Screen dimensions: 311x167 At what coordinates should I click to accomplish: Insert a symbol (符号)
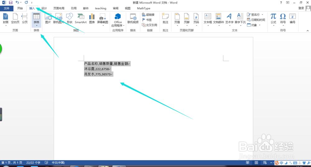283,20
